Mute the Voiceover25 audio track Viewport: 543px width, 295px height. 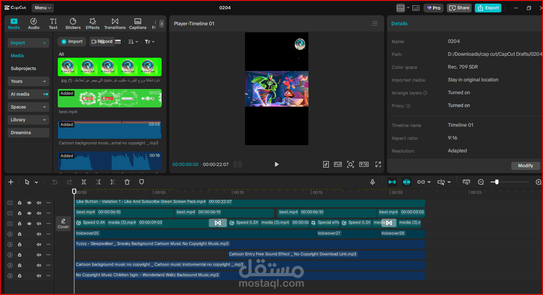pyautogui.click(x=39, y=234)
